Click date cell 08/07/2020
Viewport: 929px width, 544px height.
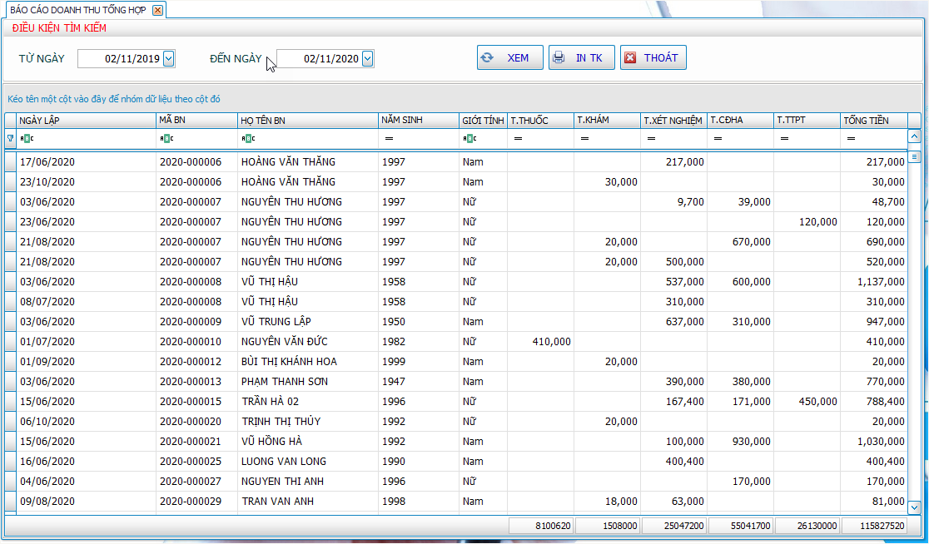point(86,302)
